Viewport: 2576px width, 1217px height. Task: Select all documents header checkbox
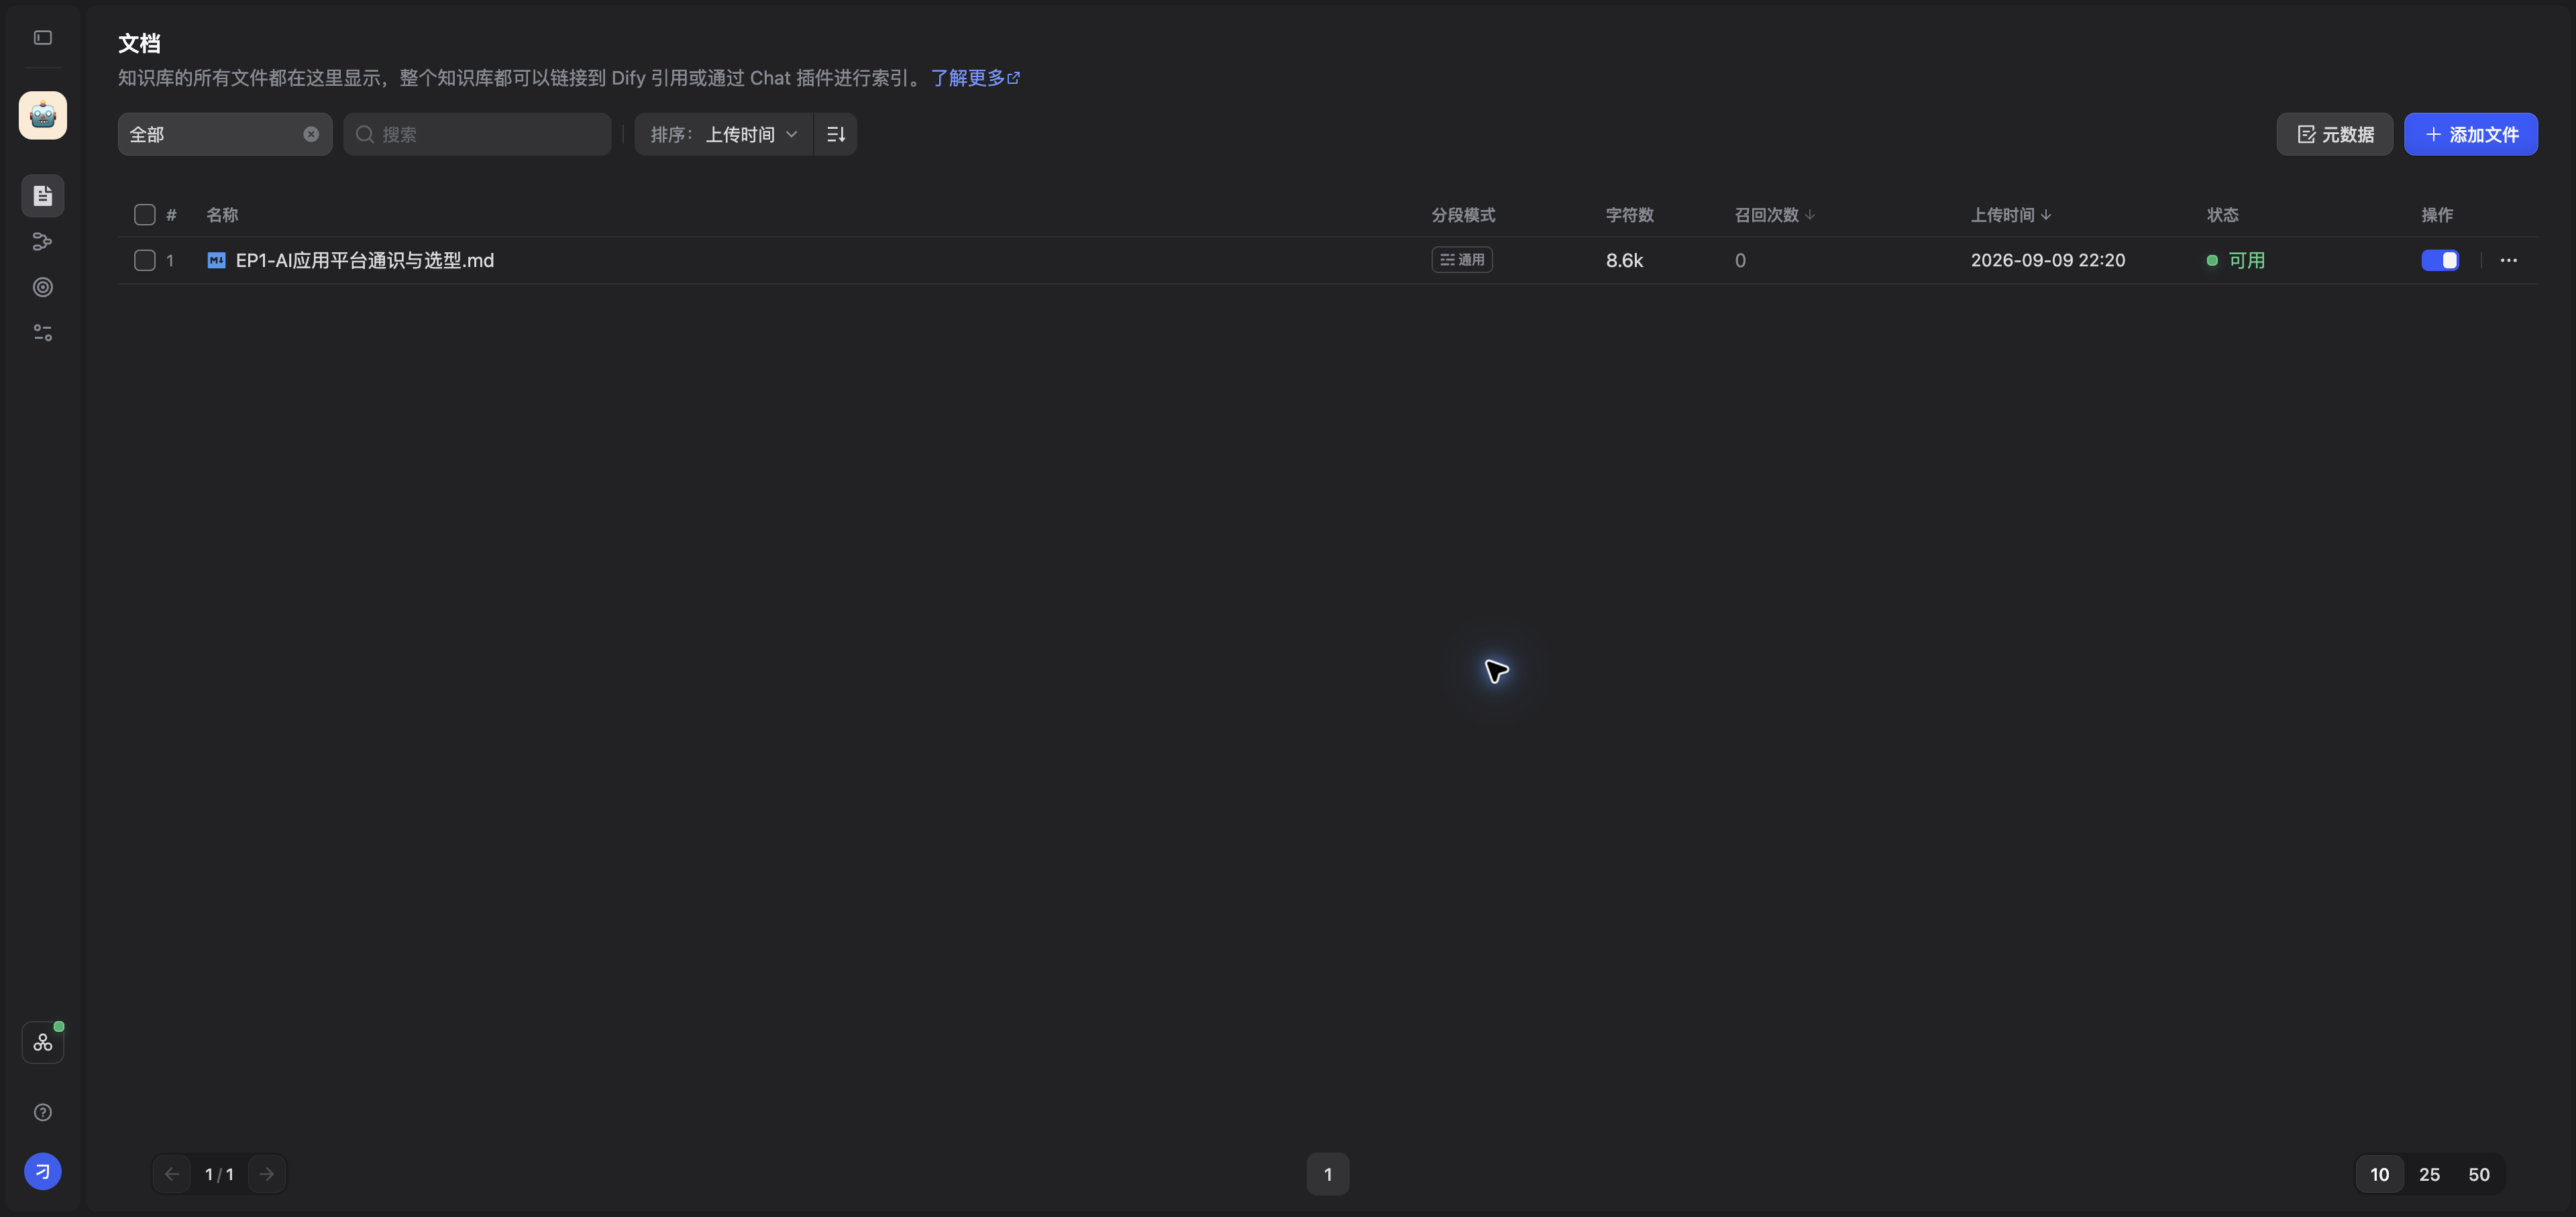145,215
